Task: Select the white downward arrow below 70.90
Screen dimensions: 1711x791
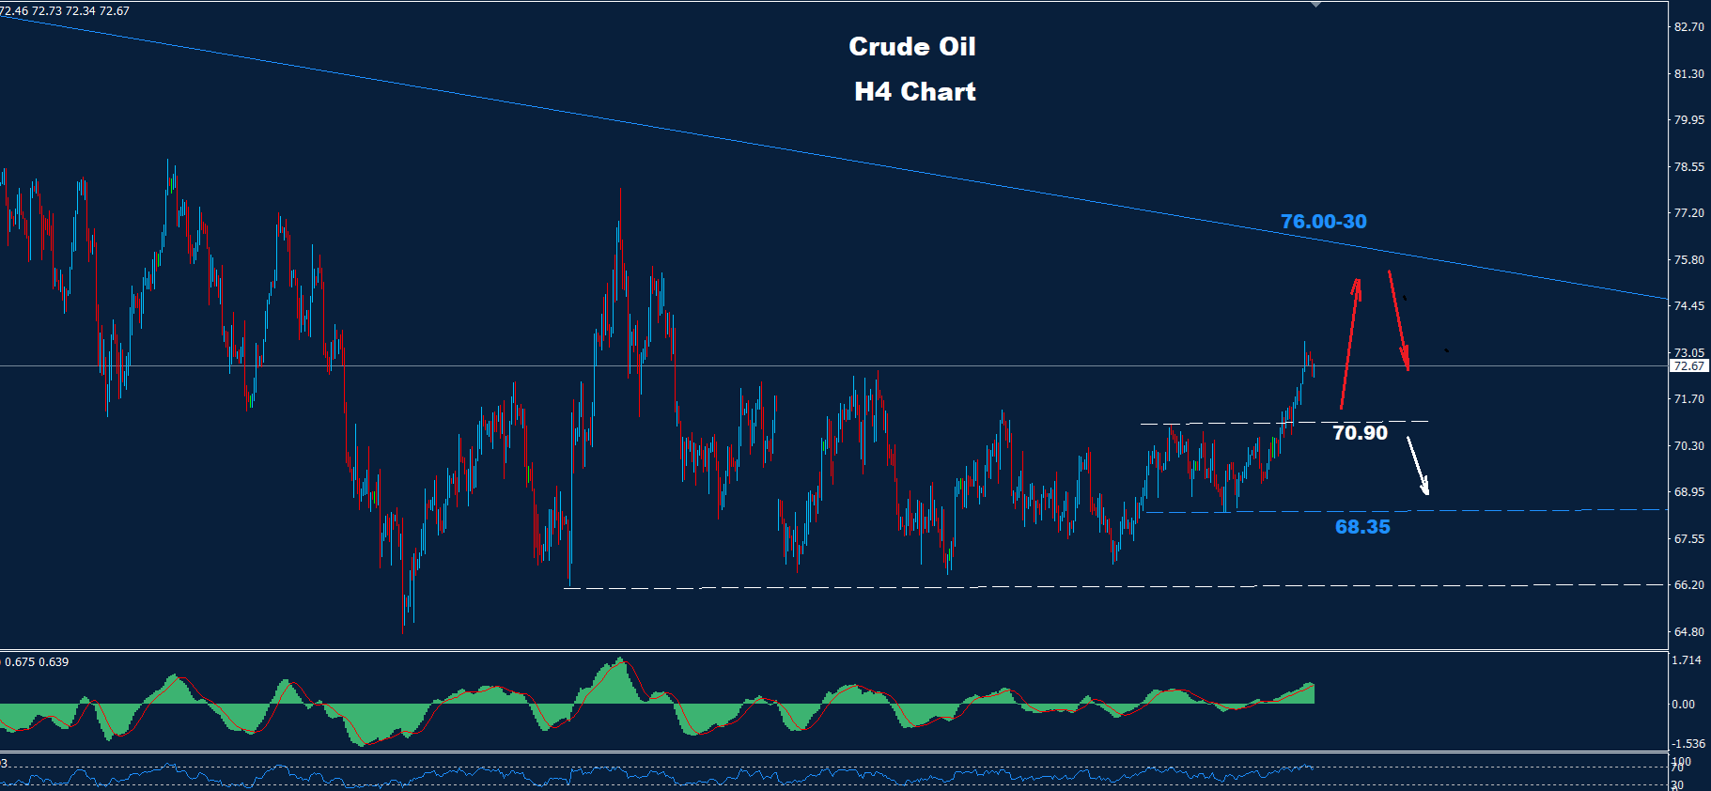Action: click(1417, 465)
